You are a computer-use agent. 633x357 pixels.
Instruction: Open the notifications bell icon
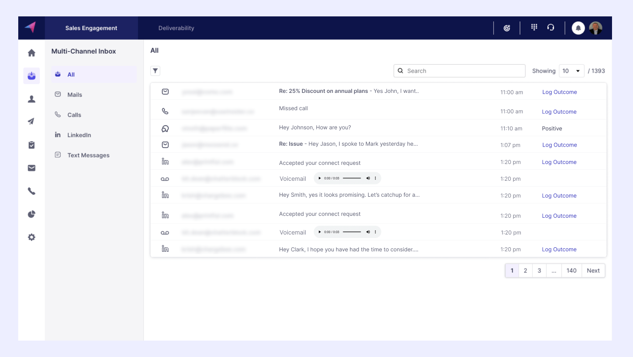[x=578, y=28]
